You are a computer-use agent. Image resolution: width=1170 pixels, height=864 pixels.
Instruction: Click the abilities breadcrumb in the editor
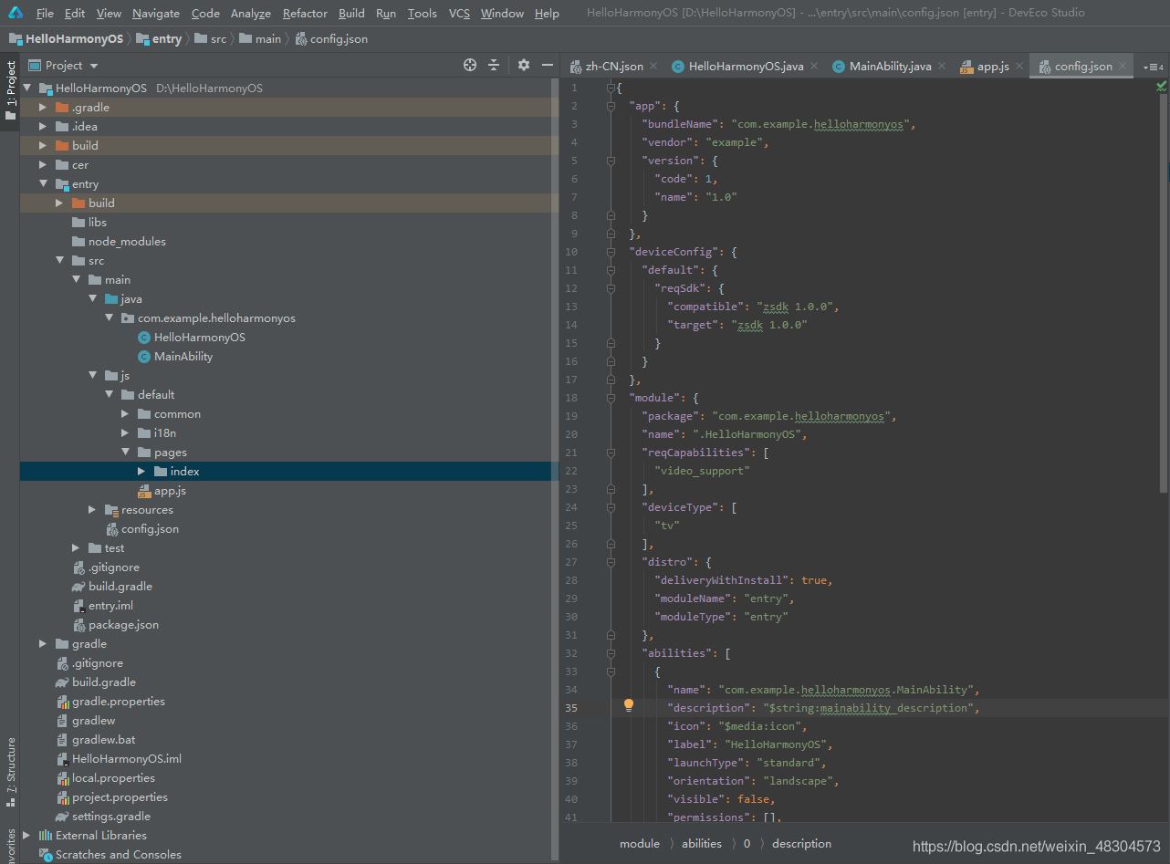pyautogui.click(x=701, y=844)
